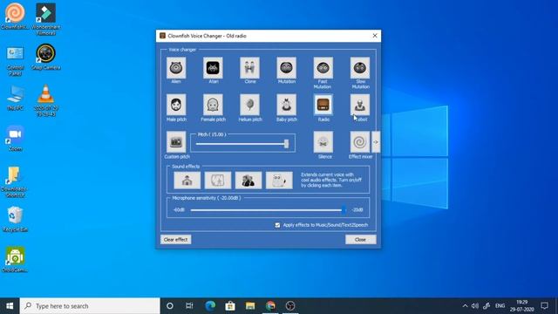Toggle the cave sound effect
The width and height of the screenshot is (558, 314).
pos(218,181)
